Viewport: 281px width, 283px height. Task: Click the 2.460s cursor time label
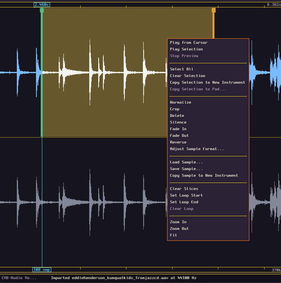[x=42, y=5]
